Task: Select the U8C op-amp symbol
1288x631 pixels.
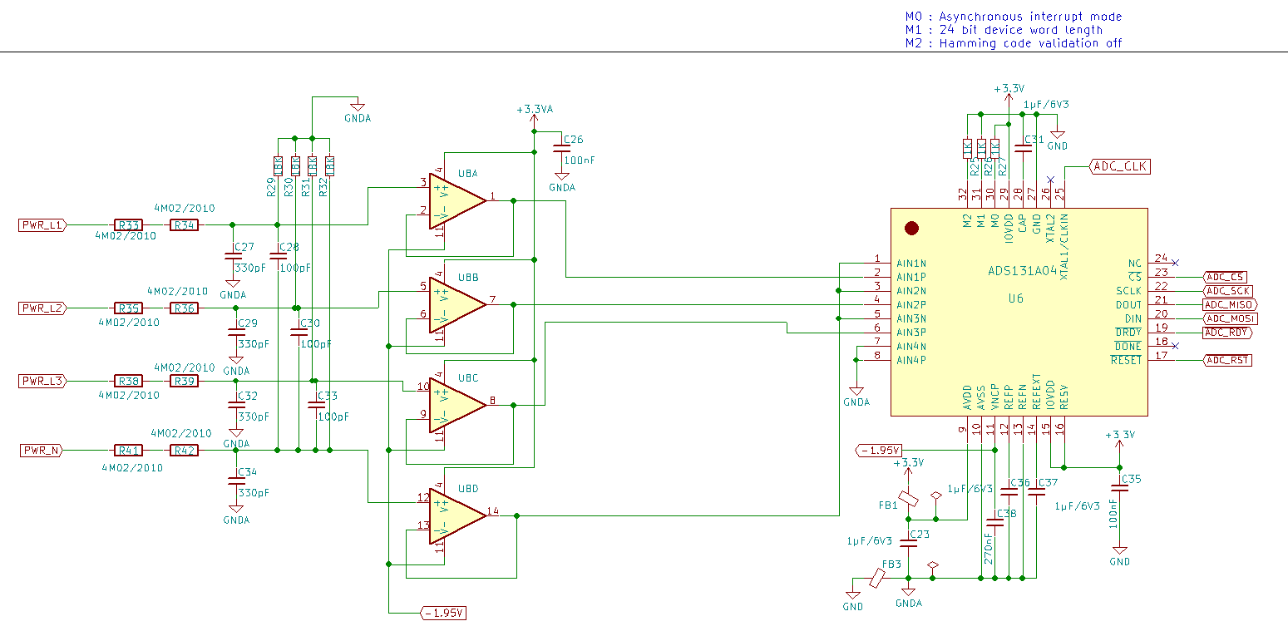Action: [457, 406]
